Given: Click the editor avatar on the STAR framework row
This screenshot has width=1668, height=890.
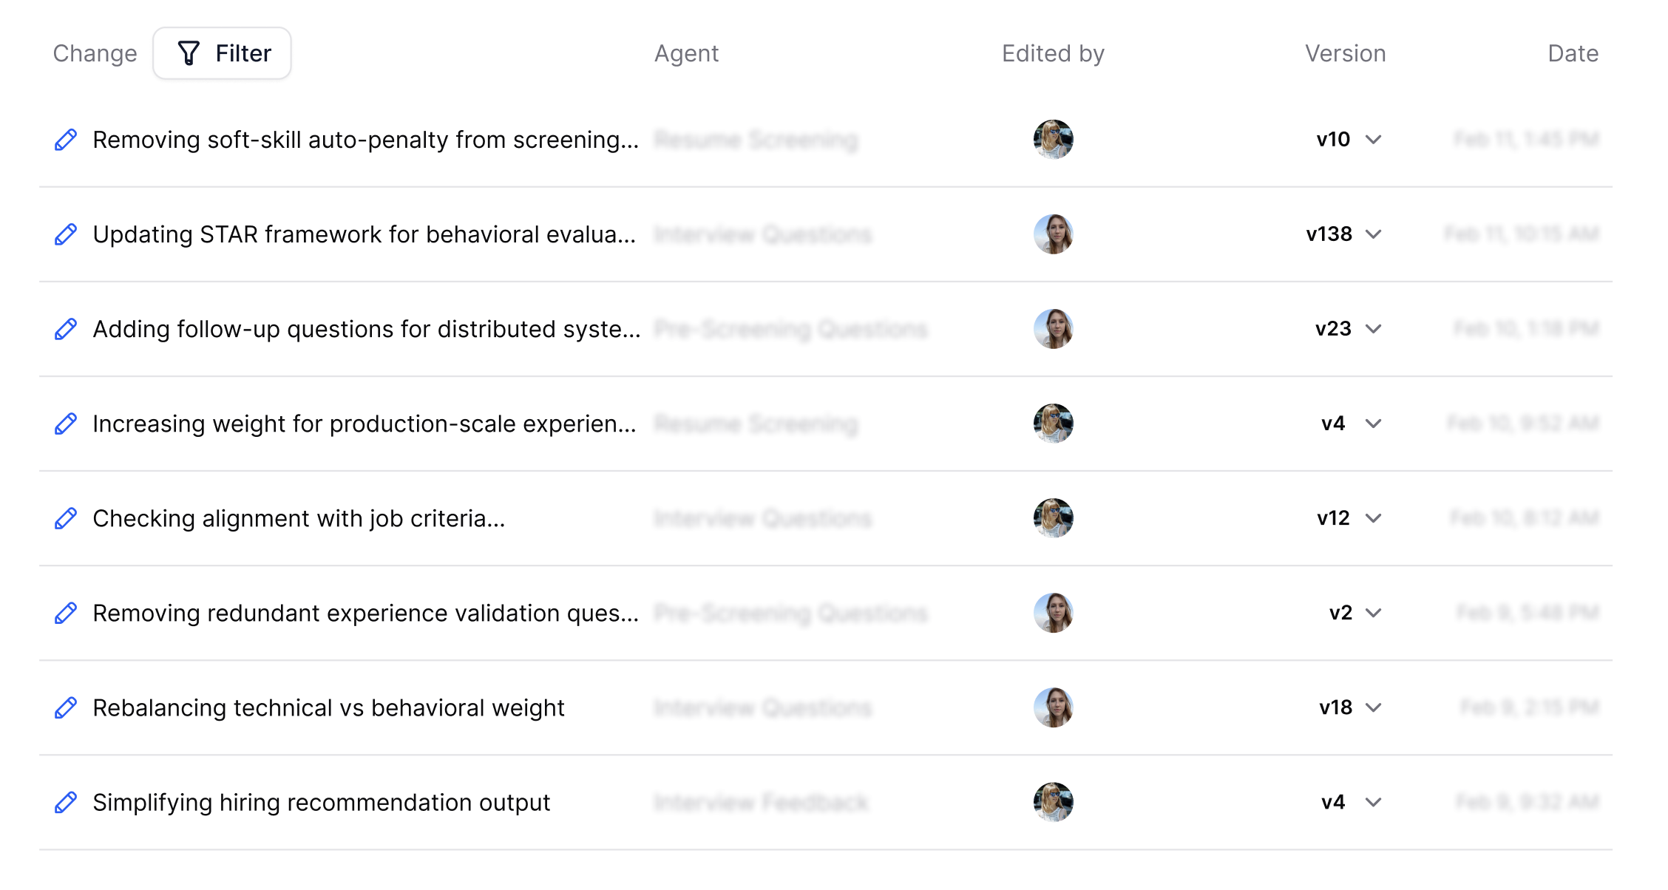Looking at the screenshot, I should (1053, 234).
